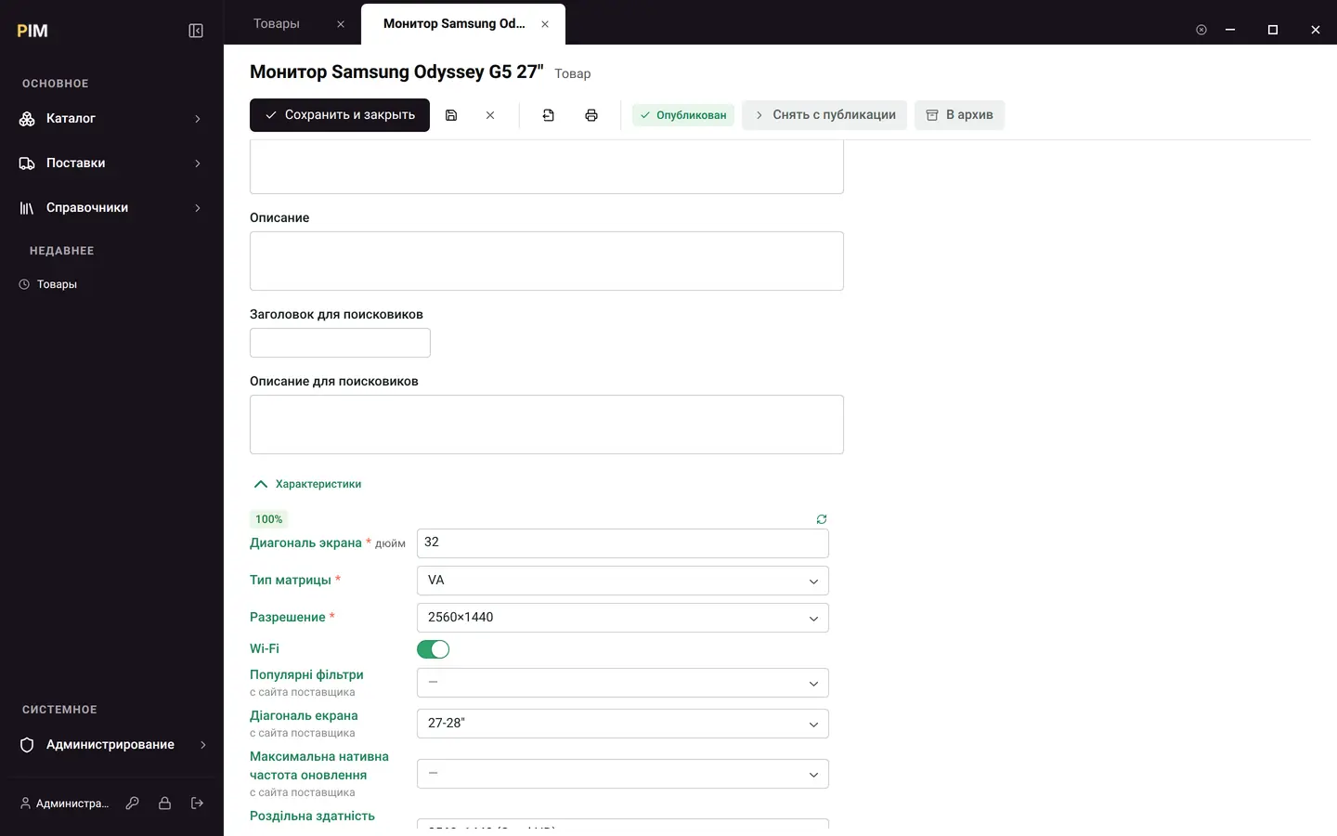Click the Описание для поисковиков text area
The height and width of the screenshot is (836, 1337).
[547, 425]
